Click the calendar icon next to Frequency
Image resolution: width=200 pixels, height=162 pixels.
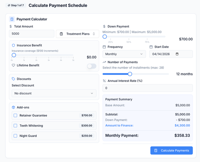[104, 47]
